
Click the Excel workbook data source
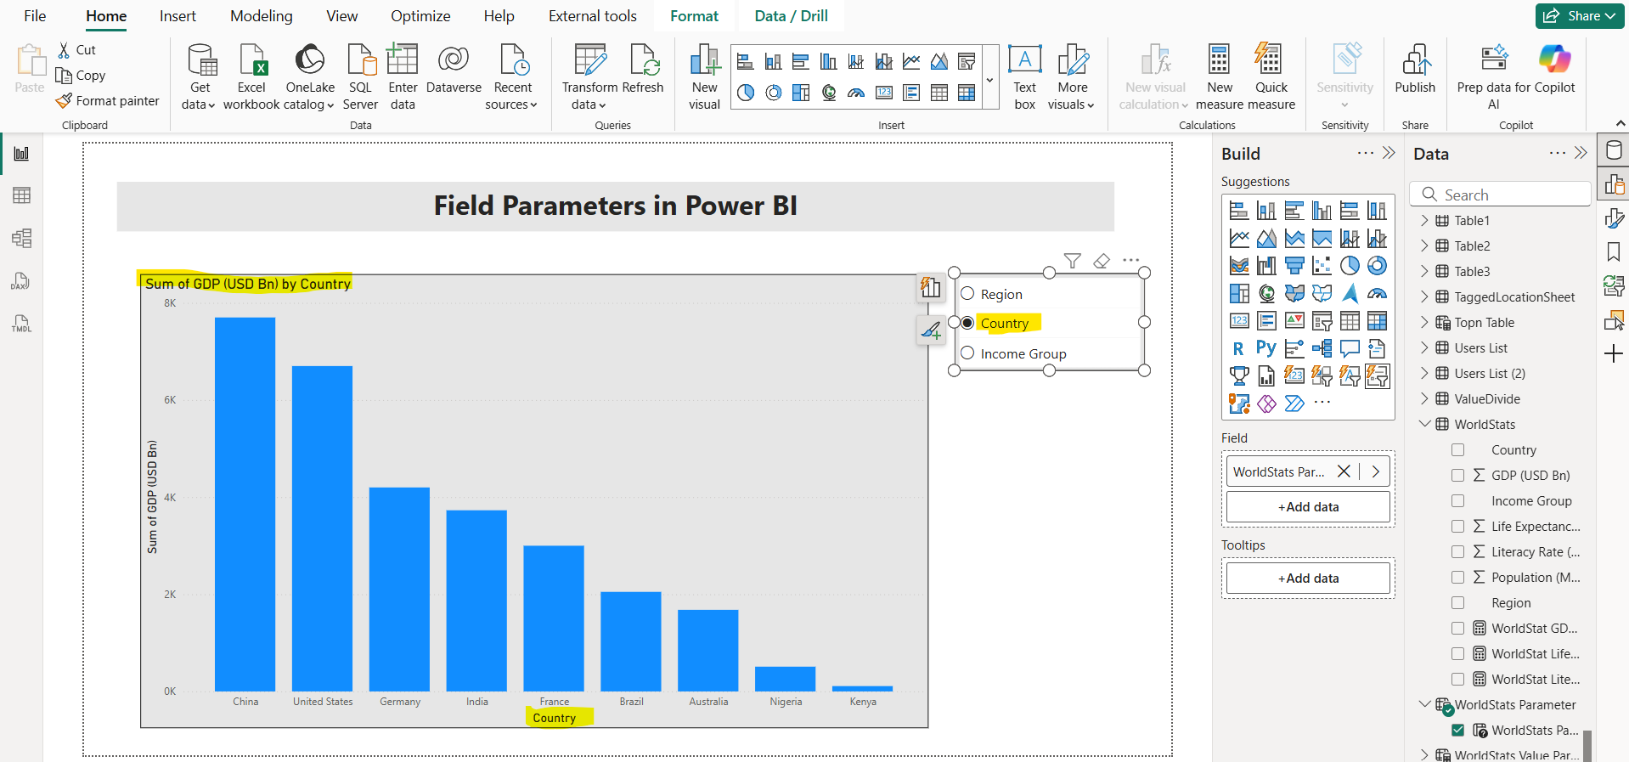[x=251, y=76]
